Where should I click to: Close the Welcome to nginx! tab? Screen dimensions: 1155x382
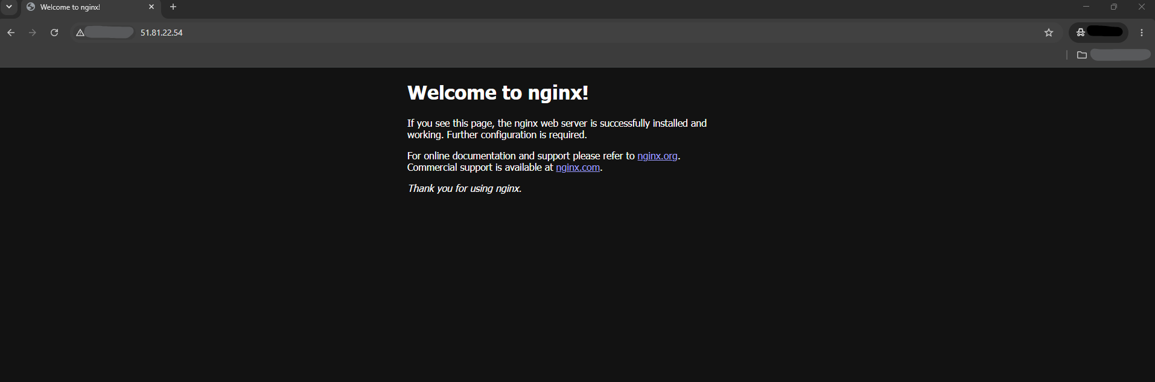(x=151, y=7)
